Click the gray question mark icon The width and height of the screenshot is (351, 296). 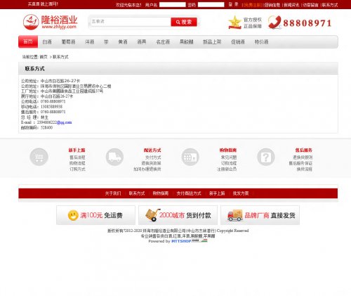(266, 157)
